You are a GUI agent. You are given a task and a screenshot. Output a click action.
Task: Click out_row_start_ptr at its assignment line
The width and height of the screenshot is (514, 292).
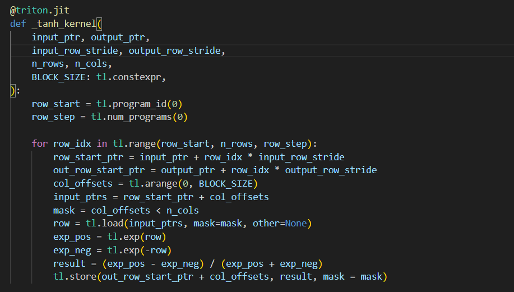(x=99, y=170)
